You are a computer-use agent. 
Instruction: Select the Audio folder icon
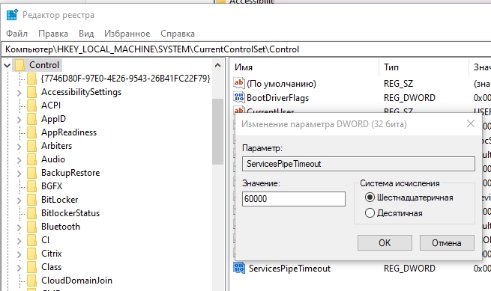click(x=31, y=159)
